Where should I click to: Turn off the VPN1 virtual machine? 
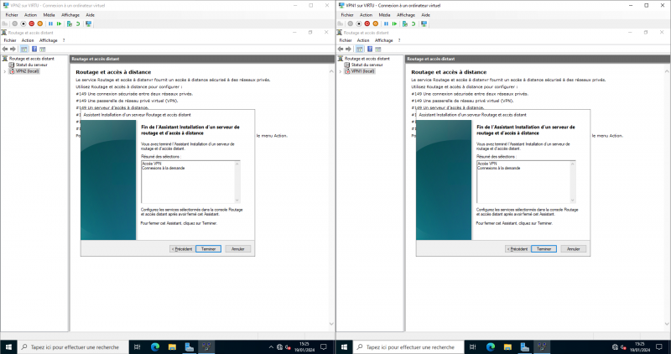[359, 24]
